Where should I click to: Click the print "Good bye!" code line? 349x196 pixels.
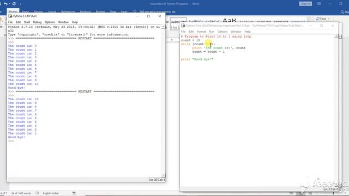(x=197, y=59)
